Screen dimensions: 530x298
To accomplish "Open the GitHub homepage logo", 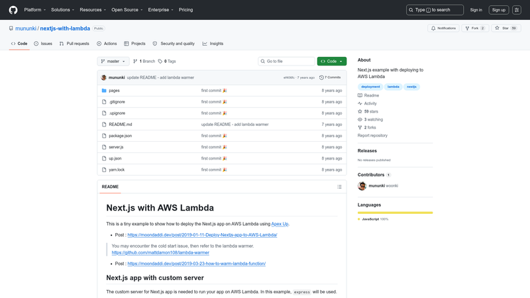I will coord(13,10).
